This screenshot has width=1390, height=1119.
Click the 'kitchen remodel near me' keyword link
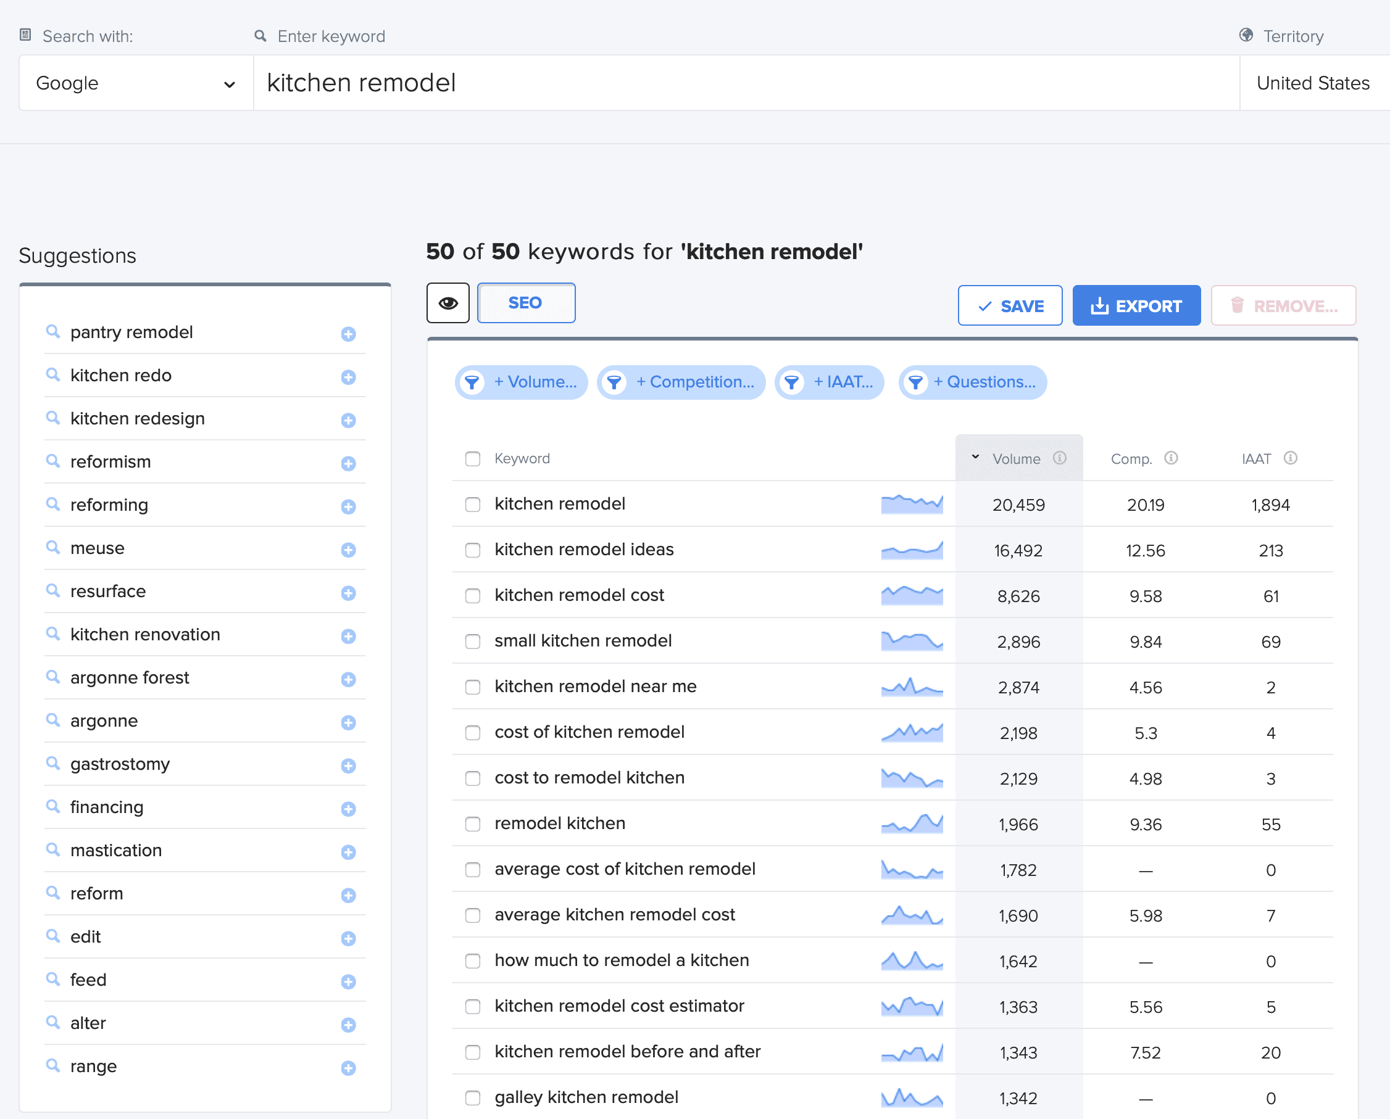tap(595, 686)
